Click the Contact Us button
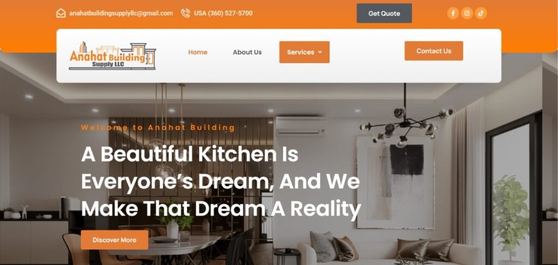This screenshot has height=265, width=558. click(434, 51)
